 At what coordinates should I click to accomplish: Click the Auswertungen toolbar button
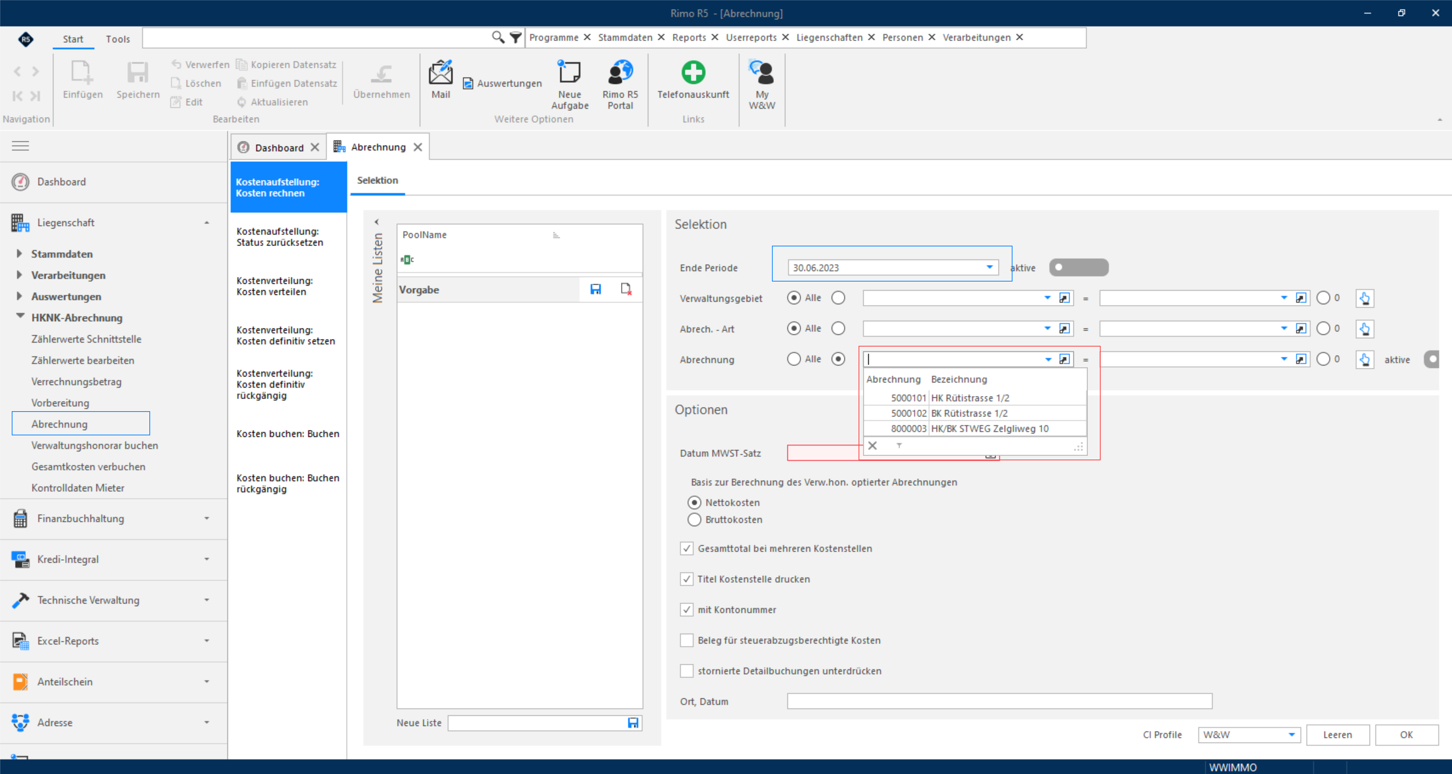(x=503, y=84)
